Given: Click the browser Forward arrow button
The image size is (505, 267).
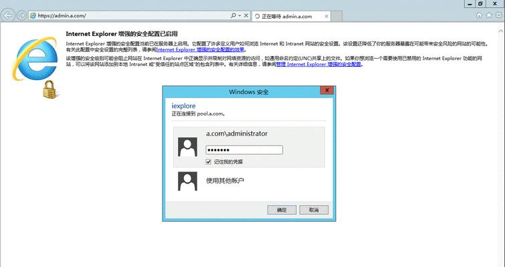Looking at the screenshot, I should click(21, 15).
